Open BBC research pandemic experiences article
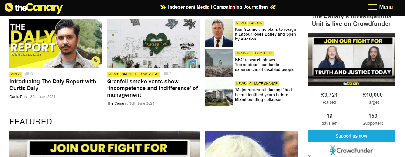The height and width of the screenshot is (157, 408). (265, 65)
